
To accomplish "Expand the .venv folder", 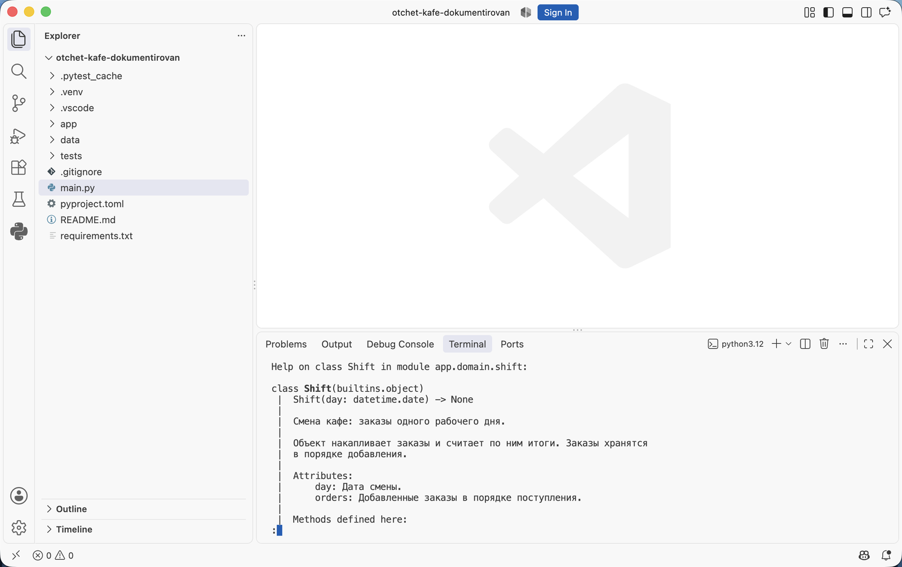I will [x=144, y=92].
